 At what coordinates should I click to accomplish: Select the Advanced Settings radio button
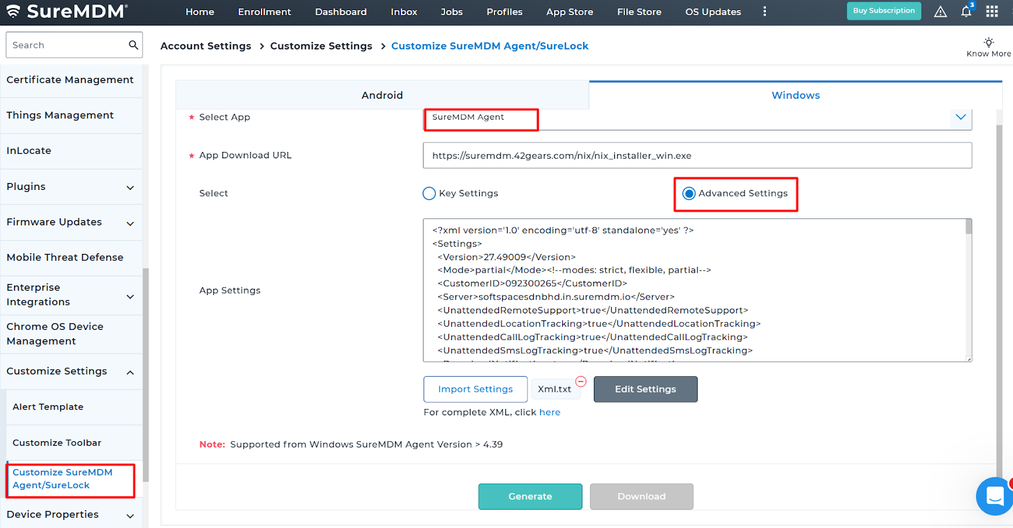[x=689, y=194]
